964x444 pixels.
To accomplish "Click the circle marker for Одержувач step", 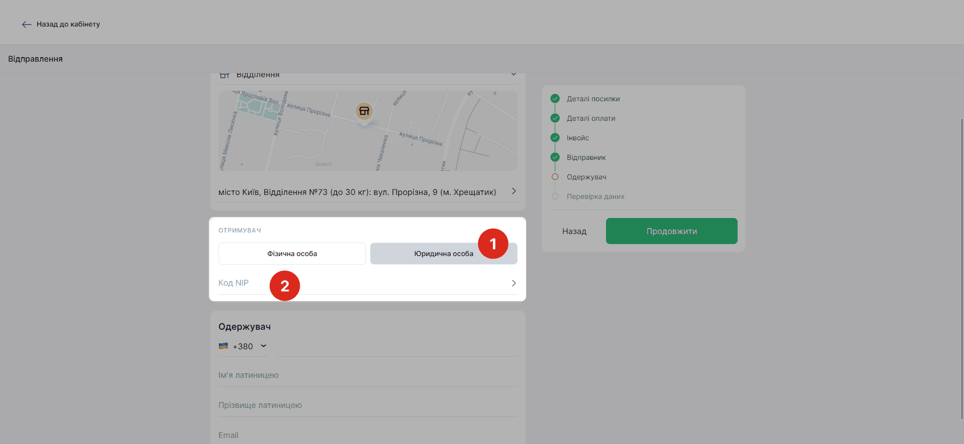I will 555,177.
